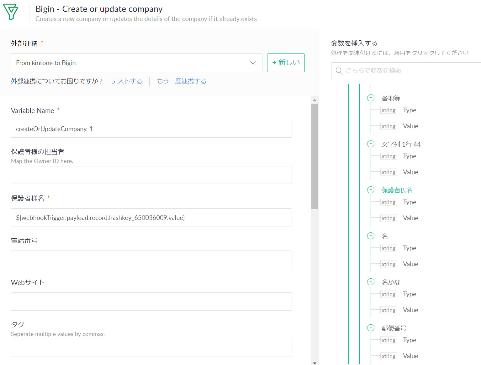The height and width of the screenshot is (365, 481).
Task: Select Type under 郵便番号
Action: click(x=409, y=340)
